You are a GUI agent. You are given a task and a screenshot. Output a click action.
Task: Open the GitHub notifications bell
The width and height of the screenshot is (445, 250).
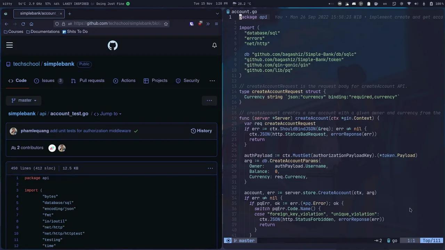(x=215, y=45)
